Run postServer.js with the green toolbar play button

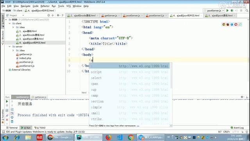227,11
